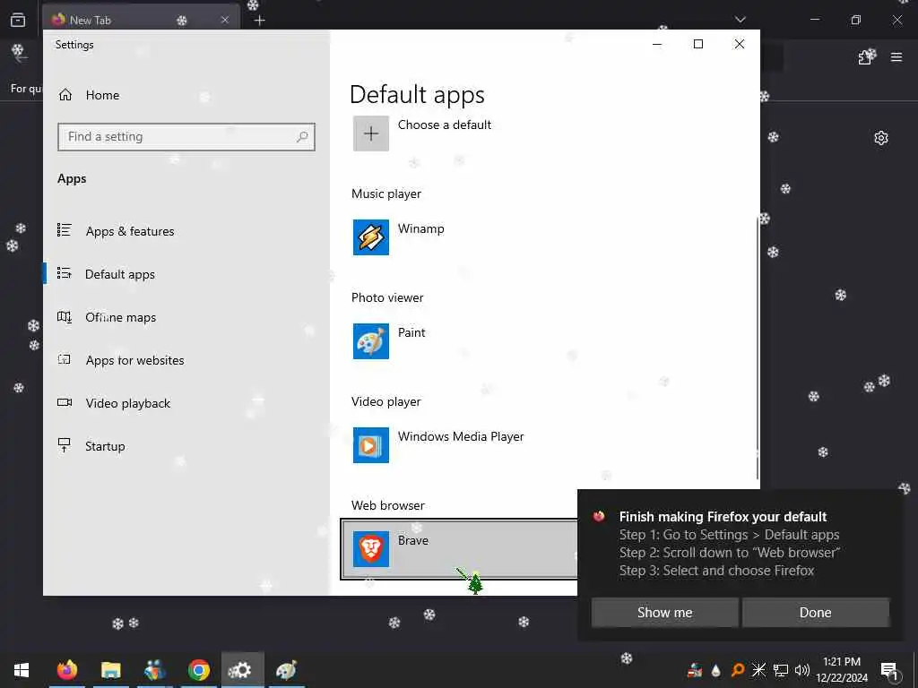Image resolution: width=918 pixels, height=688 pixels.
Task: Open the notification center icon
Action: pos(889,671)
